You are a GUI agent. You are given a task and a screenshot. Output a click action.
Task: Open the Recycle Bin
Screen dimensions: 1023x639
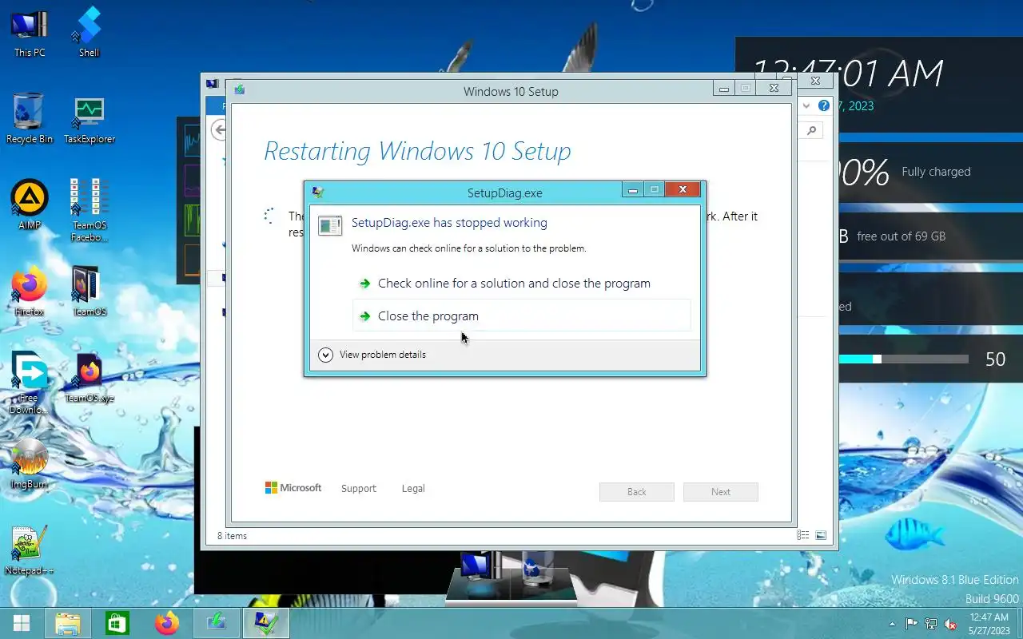[x=30, y=118]
